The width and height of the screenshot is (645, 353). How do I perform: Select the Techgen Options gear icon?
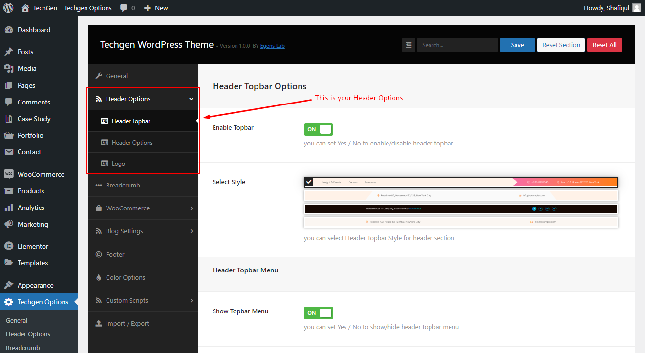(x=8, y=302)
